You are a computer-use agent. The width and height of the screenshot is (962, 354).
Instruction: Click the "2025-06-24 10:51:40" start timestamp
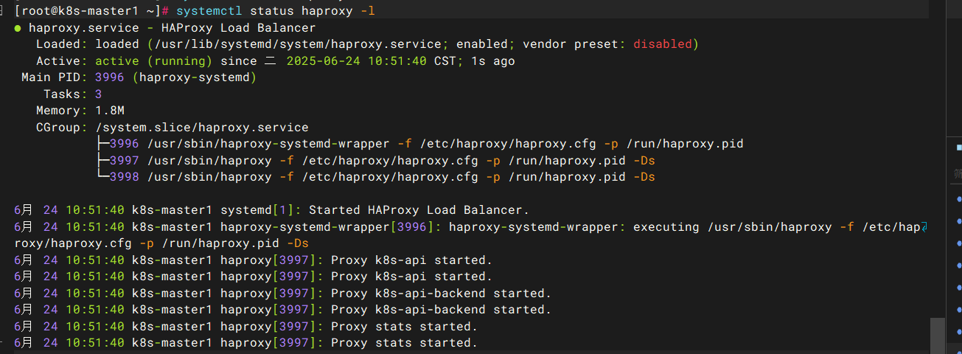(x=357, y=61)
